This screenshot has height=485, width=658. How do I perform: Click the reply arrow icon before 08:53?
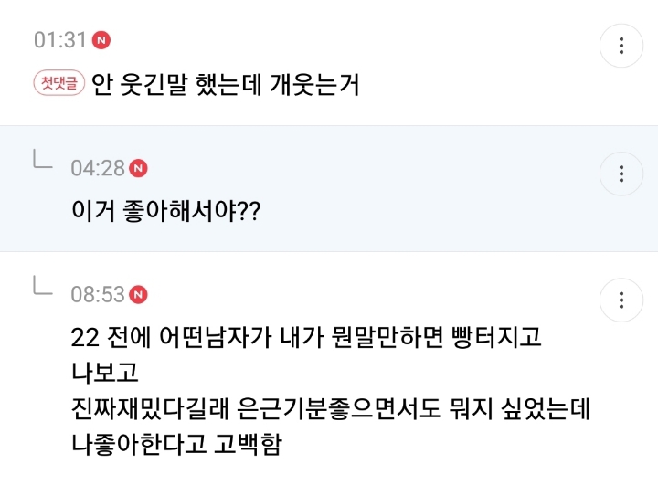(x=43, y=286)
